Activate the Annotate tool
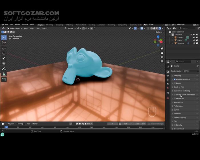Screen dimensions: 200x160 (x=4, y=69)
